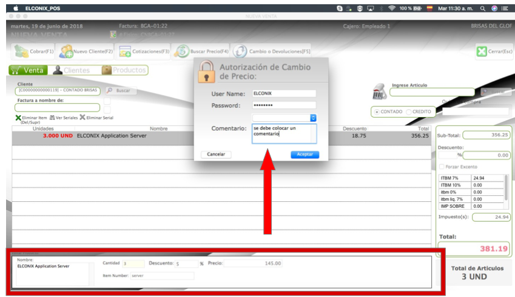The width and height of the screenshot is (515, 297).
Task: Click the IMP SOBRE tax row
Action: click(x=471, y=206)
